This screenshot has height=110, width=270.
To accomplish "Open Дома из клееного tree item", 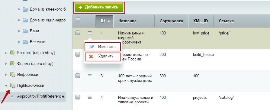I will pyautogui.click(x=47, y=9).
